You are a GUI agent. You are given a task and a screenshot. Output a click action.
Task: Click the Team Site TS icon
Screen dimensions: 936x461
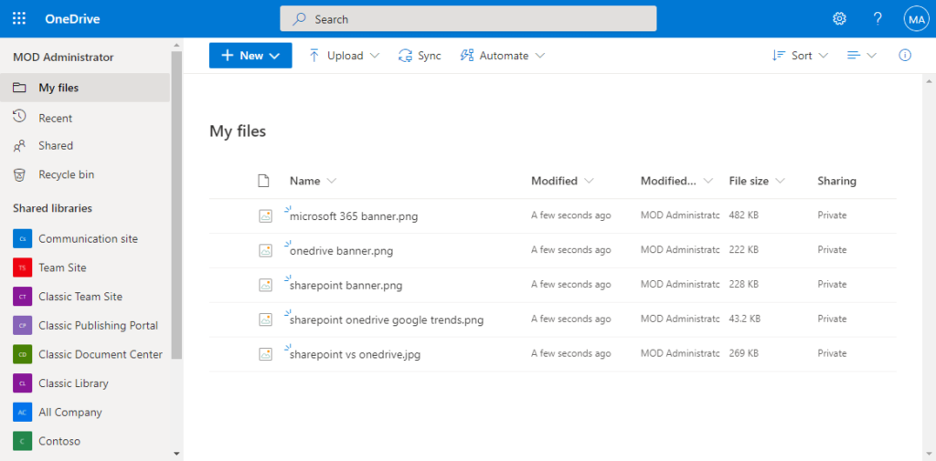(22, 267)
